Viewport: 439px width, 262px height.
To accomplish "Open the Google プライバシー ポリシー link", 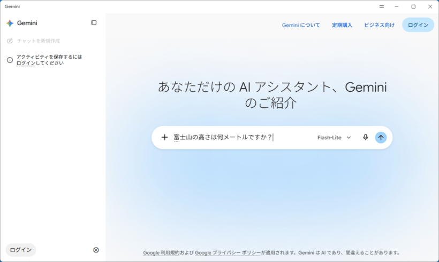I will (228, 253).
